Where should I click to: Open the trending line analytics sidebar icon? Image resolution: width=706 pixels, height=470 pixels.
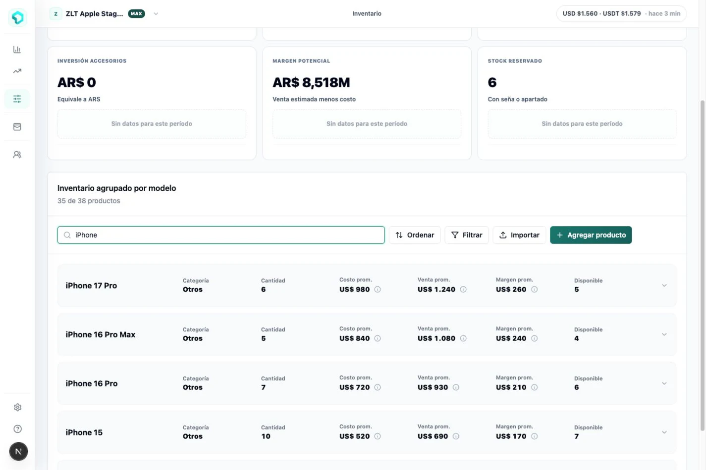(x=17, y=71)
